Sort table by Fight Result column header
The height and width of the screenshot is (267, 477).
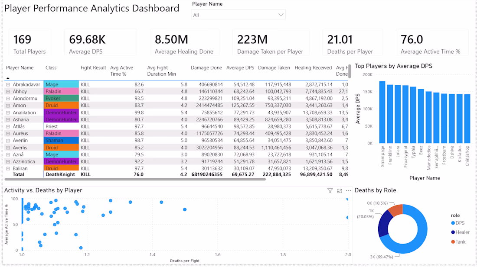pyautogui.click(x=93, y=68)
